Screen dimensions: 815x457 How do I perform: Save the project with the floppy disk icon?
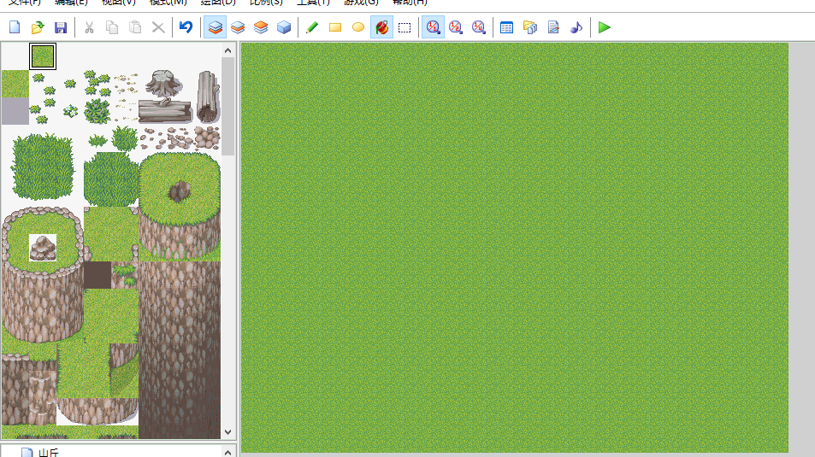61,27
